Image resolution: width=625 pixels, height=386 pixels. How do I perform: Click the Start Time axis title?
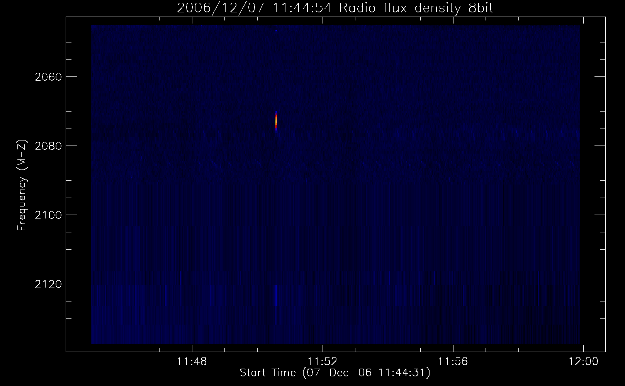click(335, 373)
